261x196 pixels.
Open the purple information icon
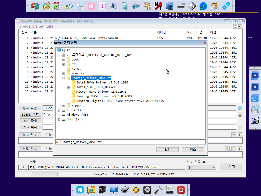click(x=102, y=6)
